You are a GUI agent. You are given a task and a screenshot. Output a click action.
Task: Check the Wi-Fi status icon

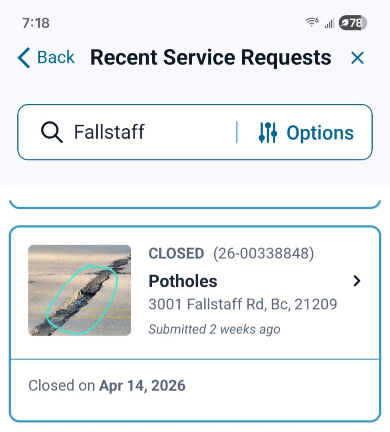coord(312,22)
